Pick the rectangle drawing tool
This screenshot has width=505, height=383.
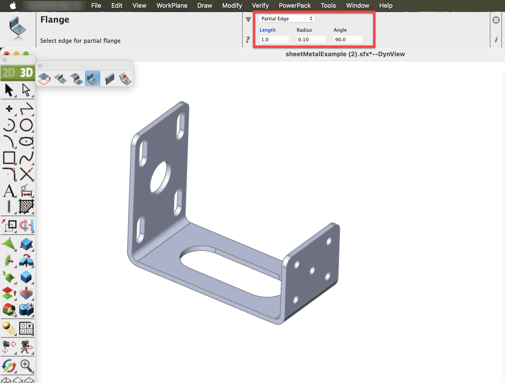pyautogui.click(x=9, y=158)
